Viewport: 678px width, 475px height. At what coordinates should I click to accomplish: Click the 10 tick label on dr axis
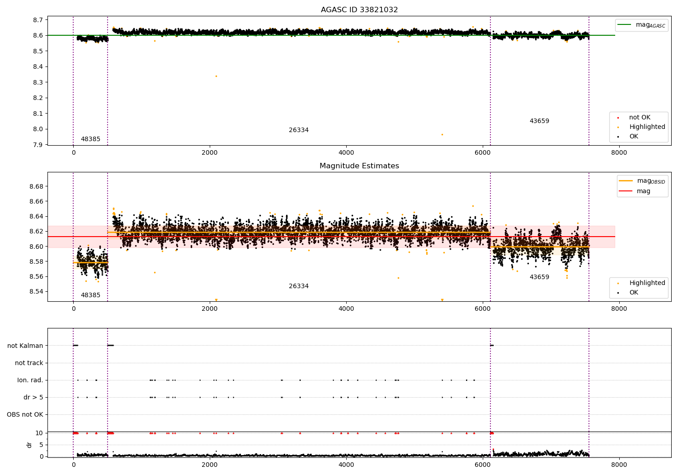click(x=39, y=433)
